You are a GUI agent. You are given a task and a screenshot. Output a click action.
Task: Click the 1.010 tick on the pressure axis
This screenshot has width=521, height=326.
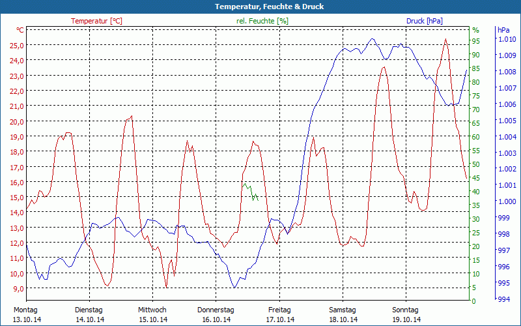[x=506, y=40]
